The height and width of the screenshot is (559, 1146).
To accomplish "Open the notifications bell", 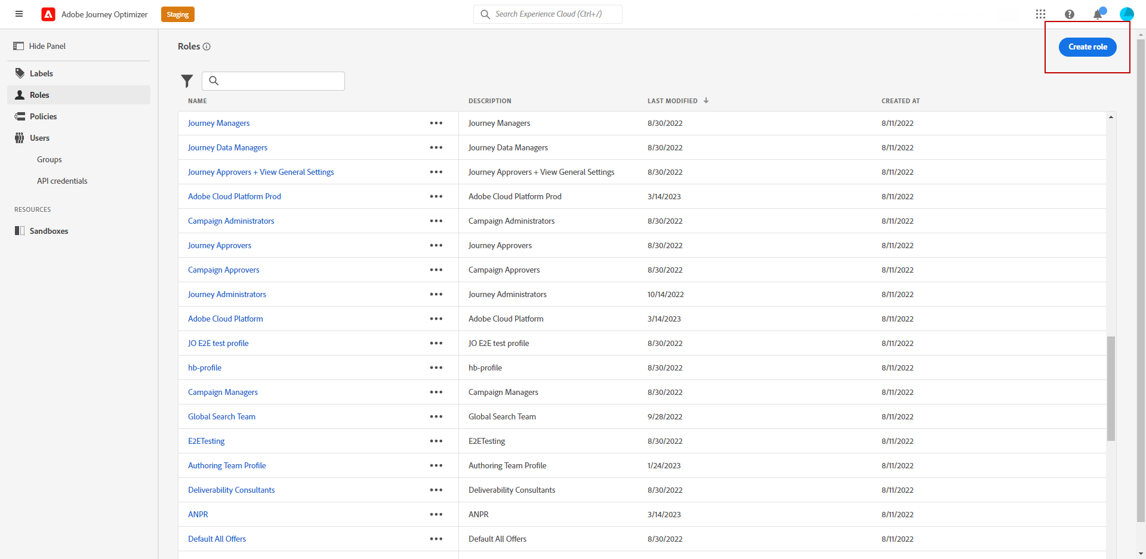I will click(x=1098, y=14).
